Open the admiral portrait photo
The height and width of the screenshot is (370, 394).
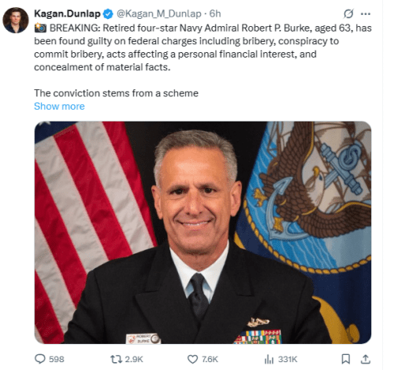click(203, 233)
